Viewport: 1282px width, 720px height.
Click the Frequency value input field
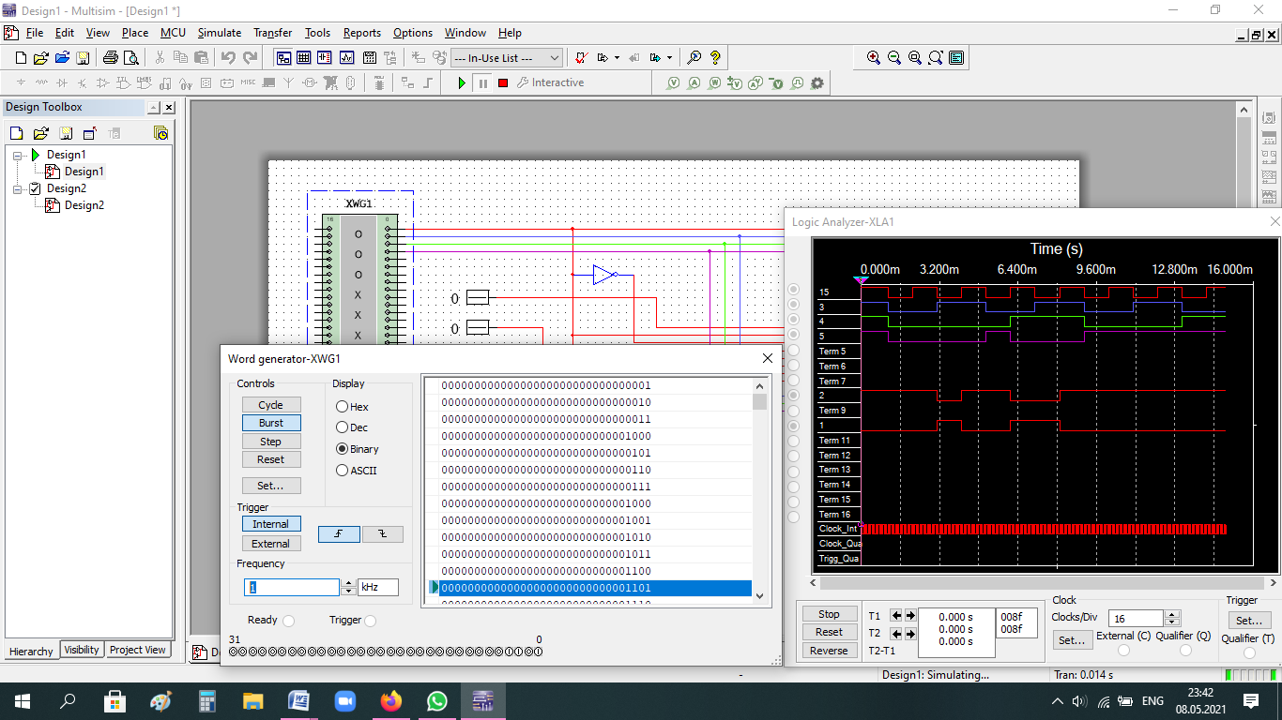[292, 588]
